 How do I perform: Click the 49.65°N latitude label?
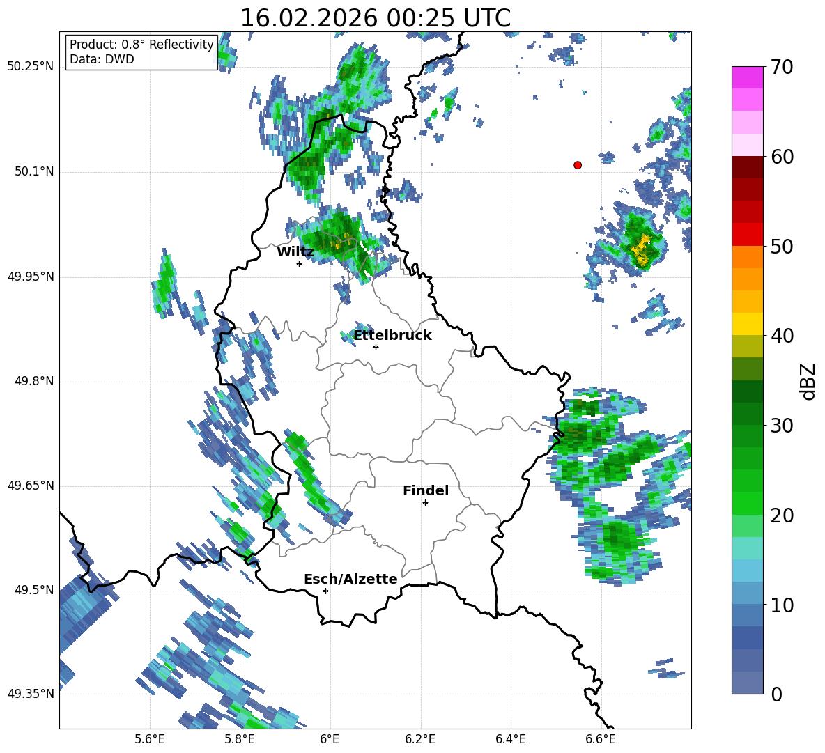click(31, 486)
